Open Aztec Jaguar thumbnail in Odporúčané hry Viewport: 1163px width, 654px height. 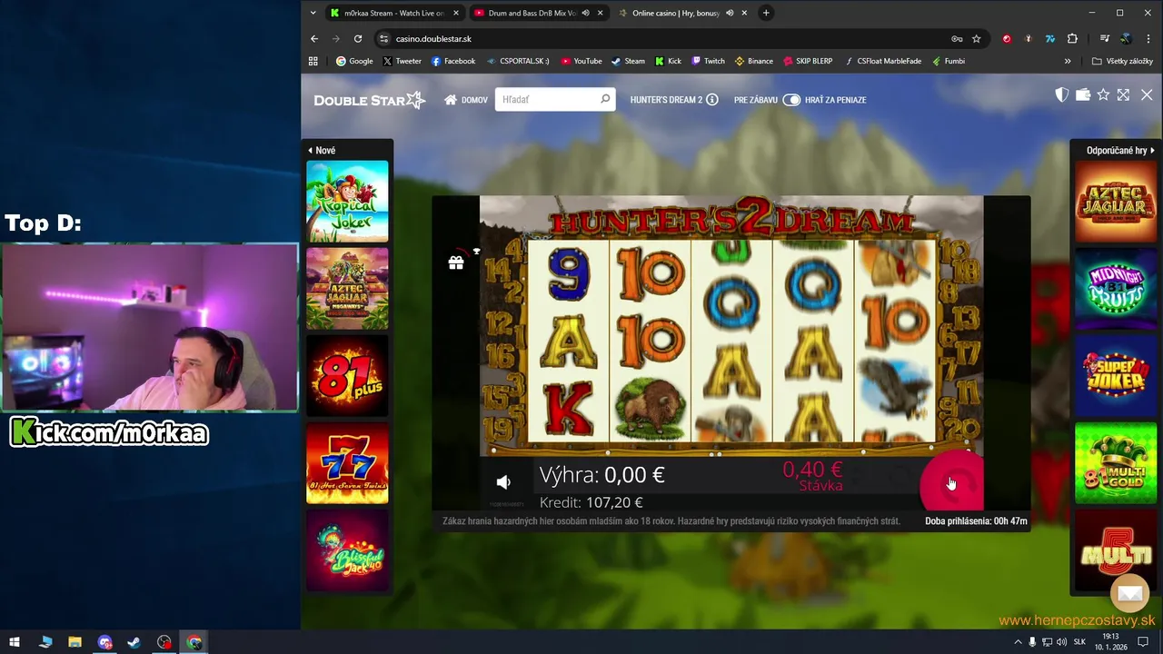click(x=1116, y=202)
